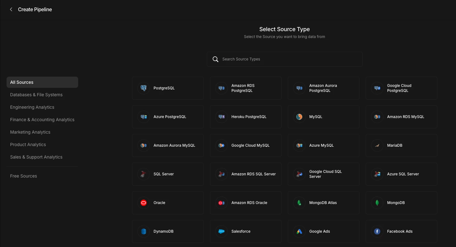456x247 pixels.
Task: Pick the Amazon Aurora MySQL card
Action: tap(168, 145)
